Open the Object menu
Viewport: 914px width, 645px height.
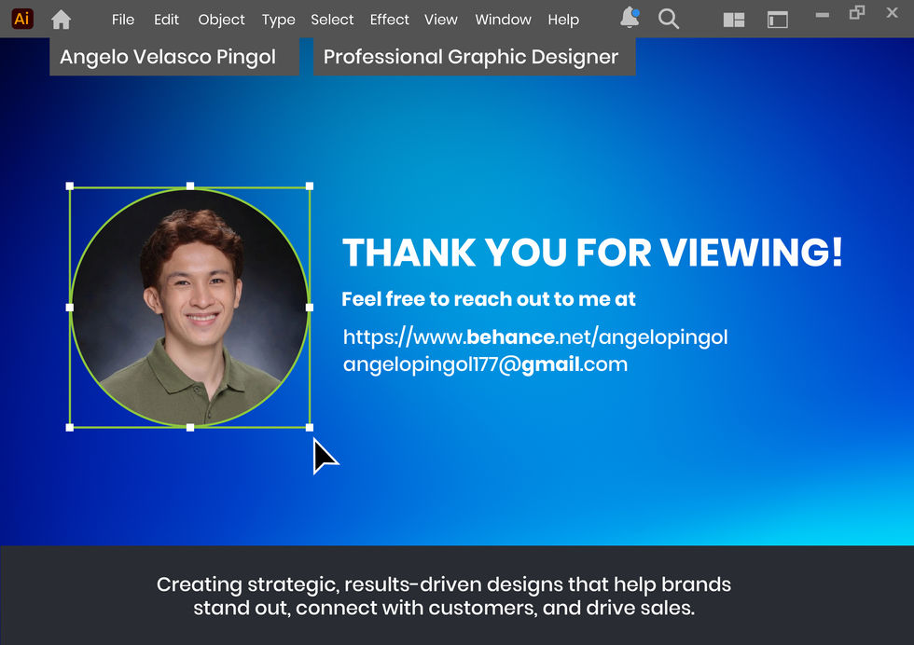point(222,20)
